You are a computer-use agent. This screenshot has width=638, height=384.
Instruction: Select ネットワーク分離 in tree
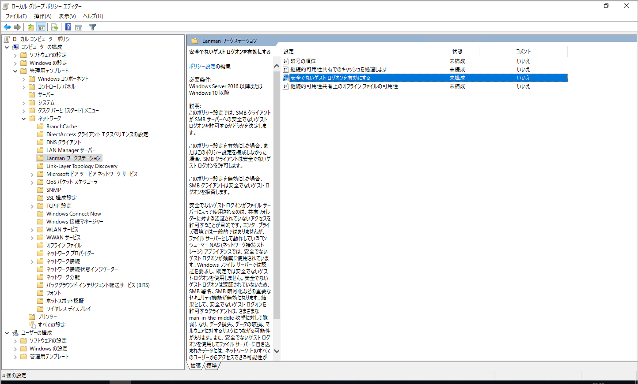(63, 277)
